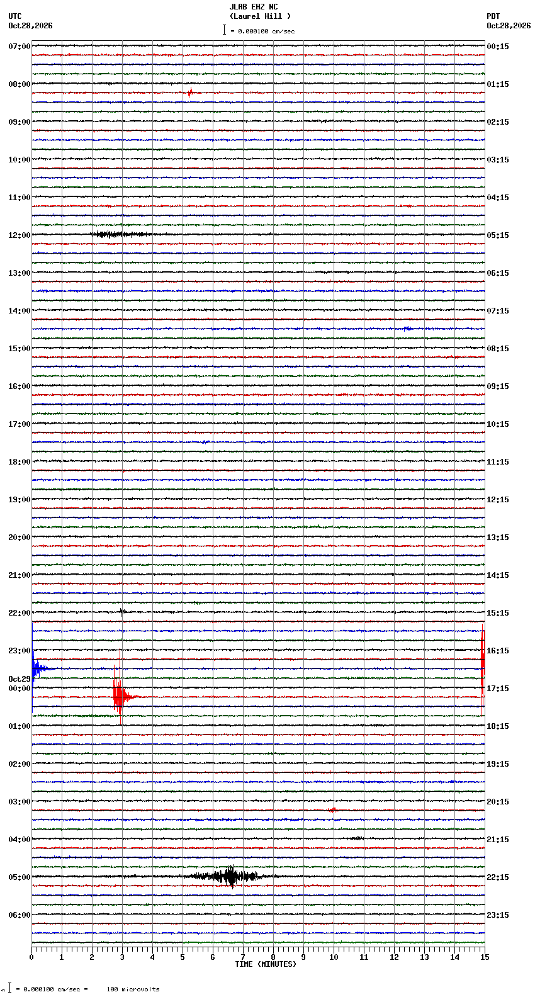
Task: Click the Laurel Hill station name
Action: coord(260,16)
